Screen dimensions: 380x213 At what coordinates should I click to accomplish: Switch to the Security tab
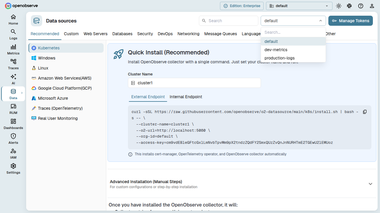tap(145, 34)
